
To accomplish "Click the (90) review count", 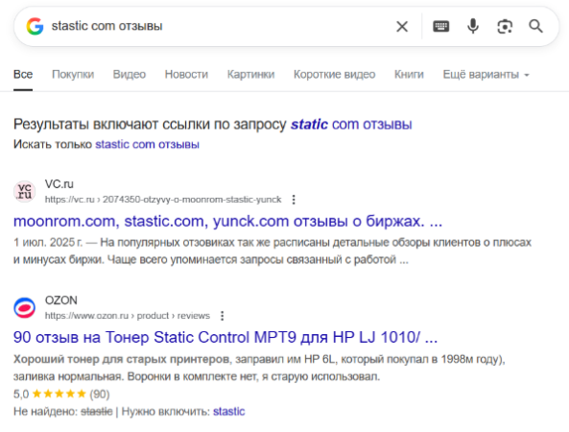I will pyautogui.click(x=100, y=394).
